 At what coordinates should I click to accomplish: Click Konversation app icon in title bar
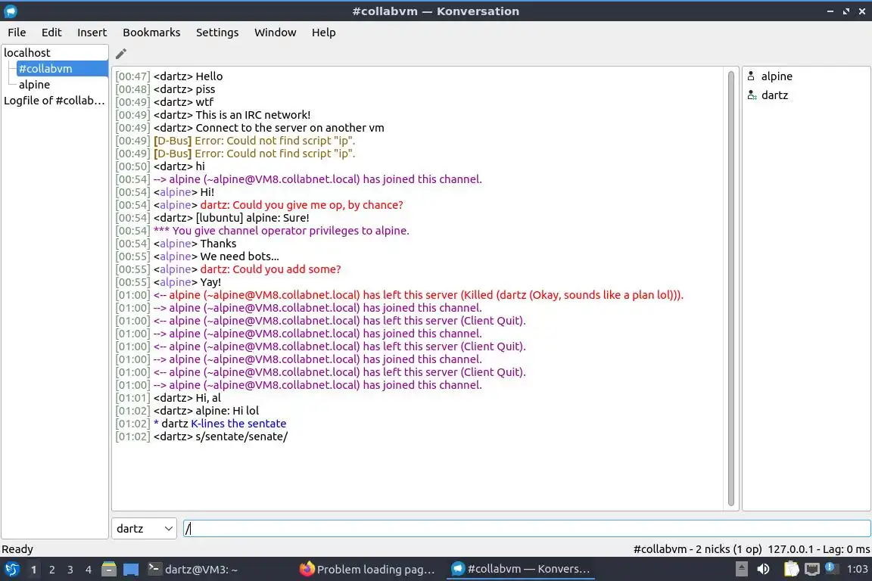(x=11, y=11)
